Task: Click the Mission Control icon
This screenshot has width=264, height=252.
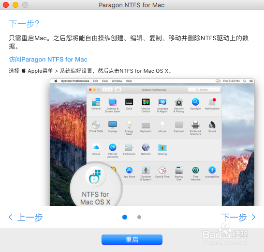Action: (x=146, y=102)
